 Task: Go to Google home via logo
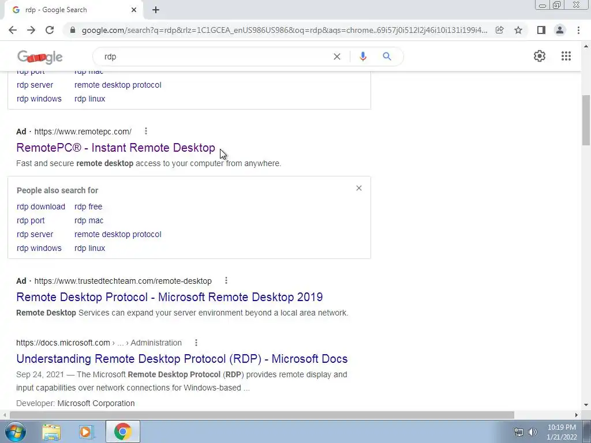[x=40, y=57]
